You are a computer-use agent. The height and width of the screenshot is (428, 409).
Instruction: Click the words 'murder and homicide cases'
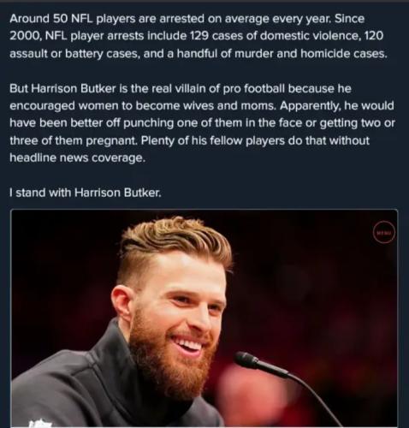pyautogui.click(x=309, y=54)
